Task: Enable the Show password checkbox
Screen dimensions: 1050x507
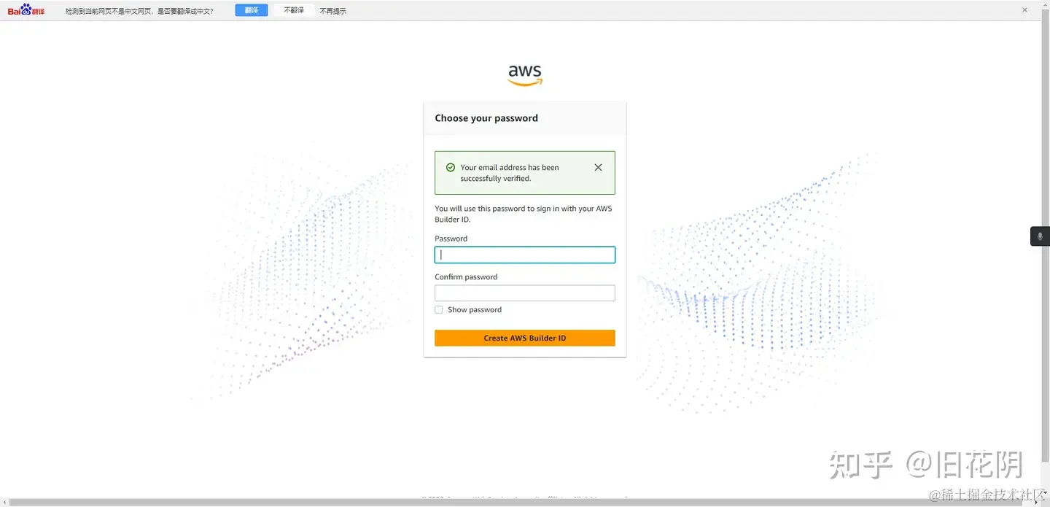Action: point(439,309)
